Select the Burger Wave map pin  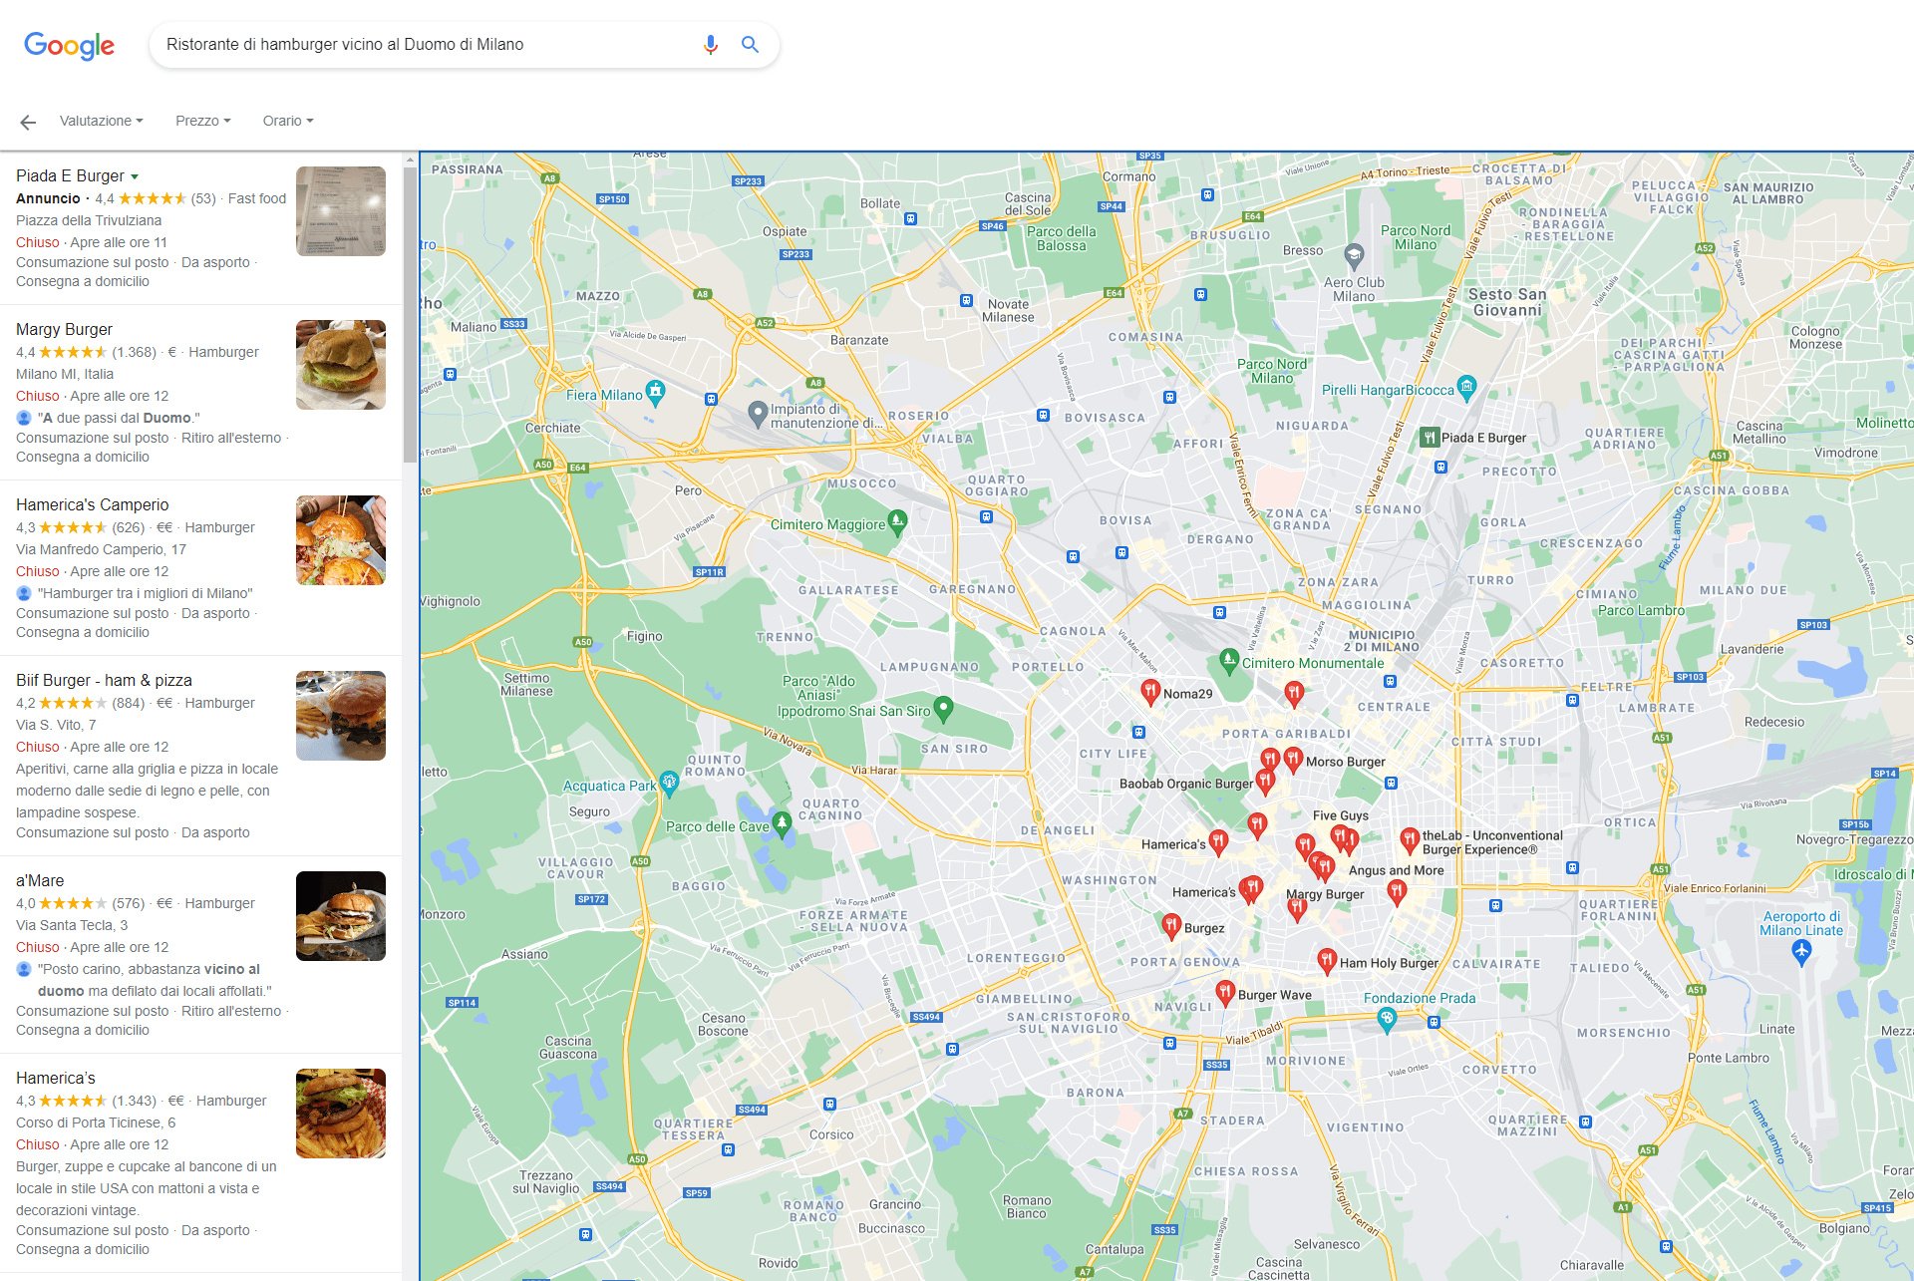1225,993
